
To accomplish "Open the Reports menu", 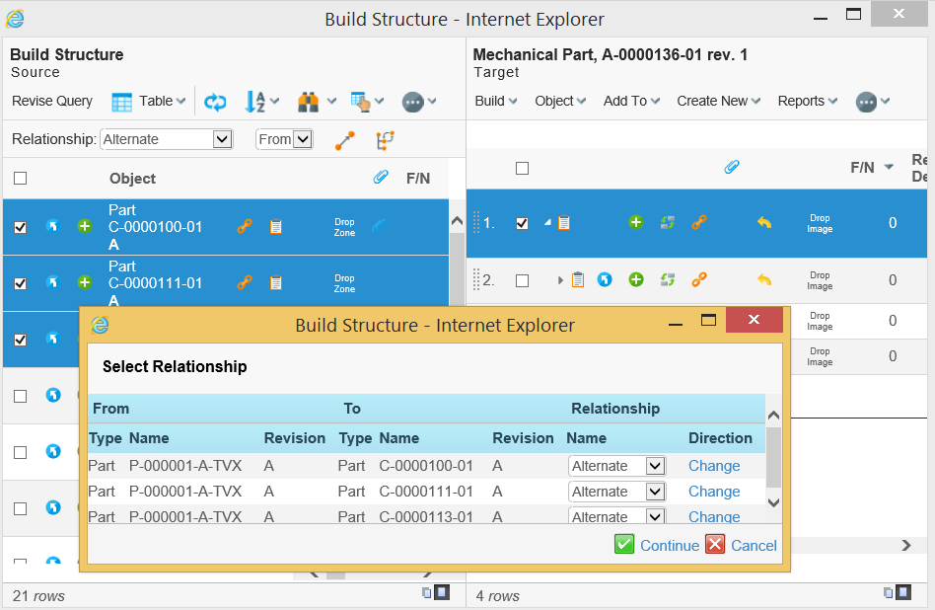I will 807,101.
